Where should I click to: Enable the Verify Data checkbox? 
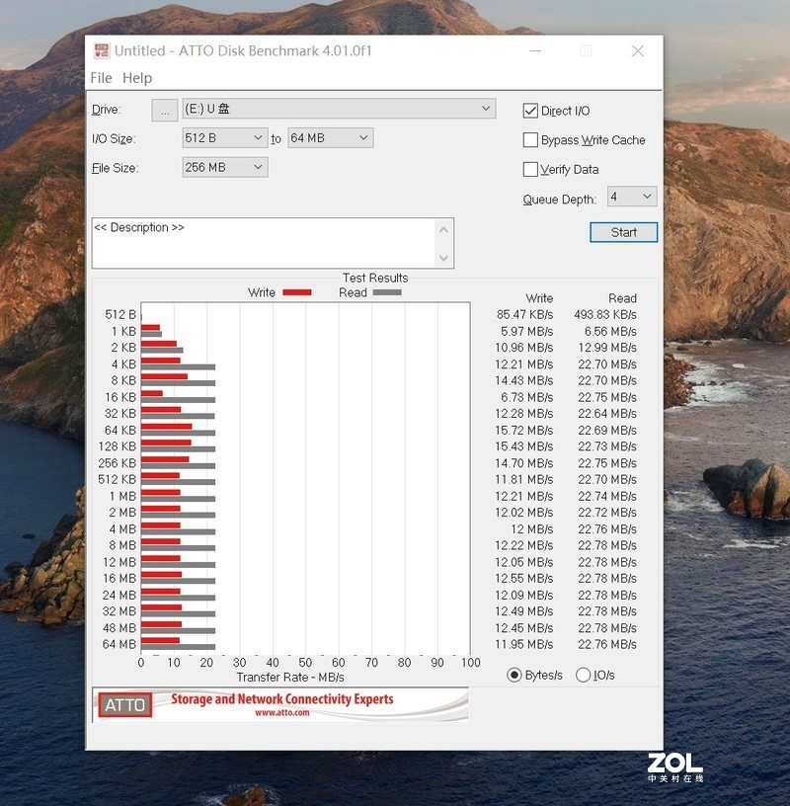click(531, 169)
